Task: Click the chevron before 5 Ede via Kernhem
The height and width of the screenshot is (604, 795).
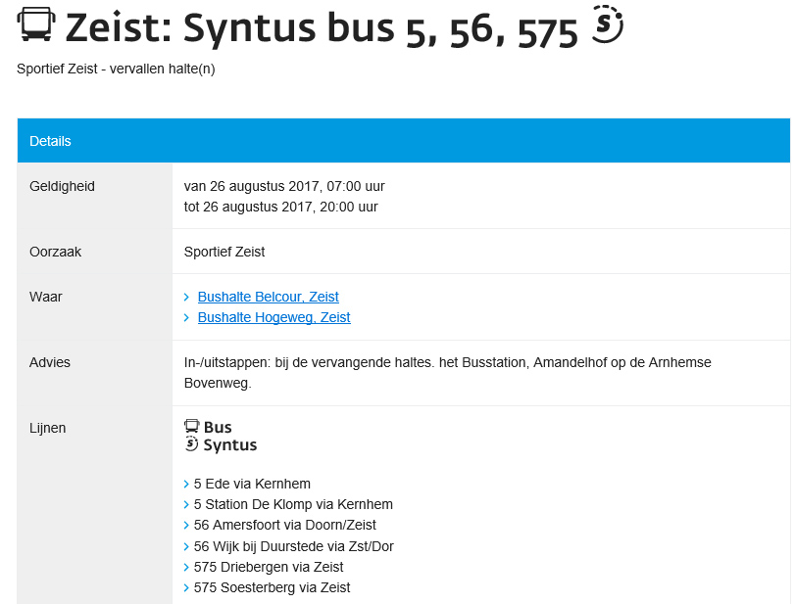Action: click(186, 485)
